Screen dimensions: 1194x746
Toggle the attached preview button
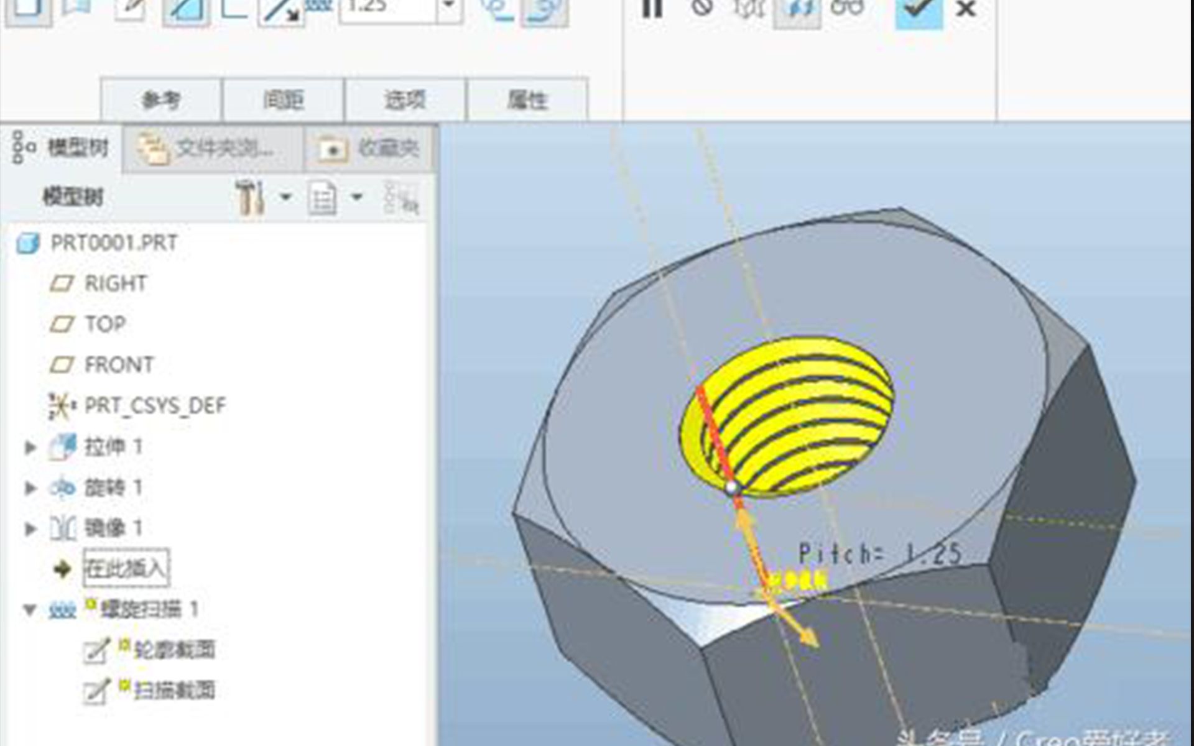pyautogui.click(x=797, y=11)
